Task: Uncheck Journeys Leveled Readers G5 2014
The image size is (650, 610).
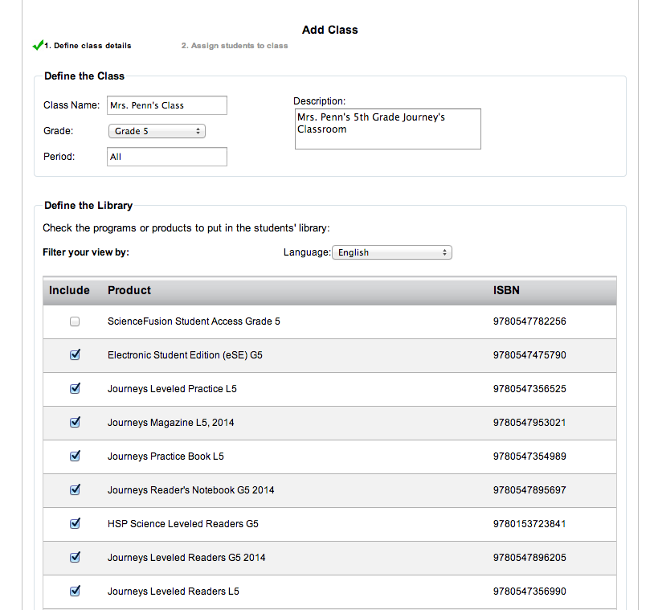Action: coord(75,557)
